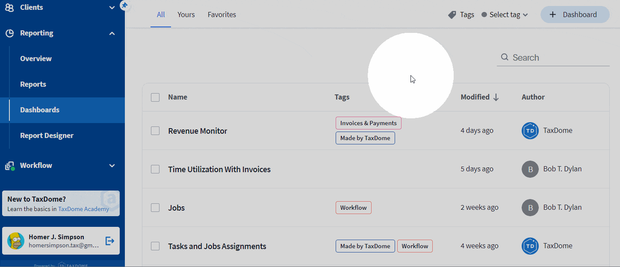
Task: Open the TaxDome Academy link
Action: tap(83, 209)
